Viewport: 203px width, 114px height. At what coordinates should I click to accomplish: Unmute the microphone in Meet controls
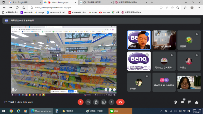(80, 102)
